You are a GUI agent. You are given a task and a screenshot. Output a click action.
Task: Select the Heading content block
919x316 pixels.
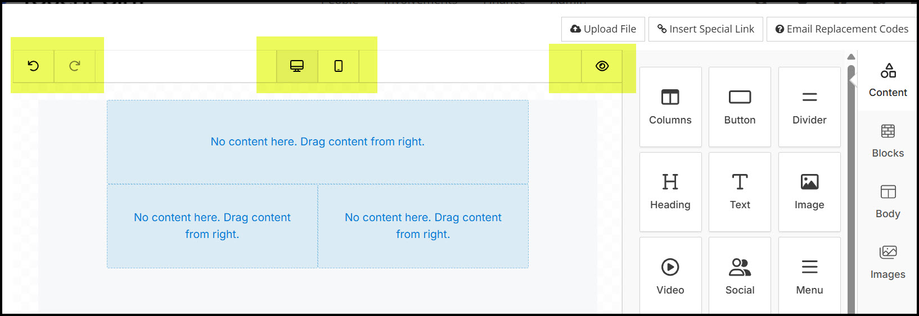click(670, 192)
